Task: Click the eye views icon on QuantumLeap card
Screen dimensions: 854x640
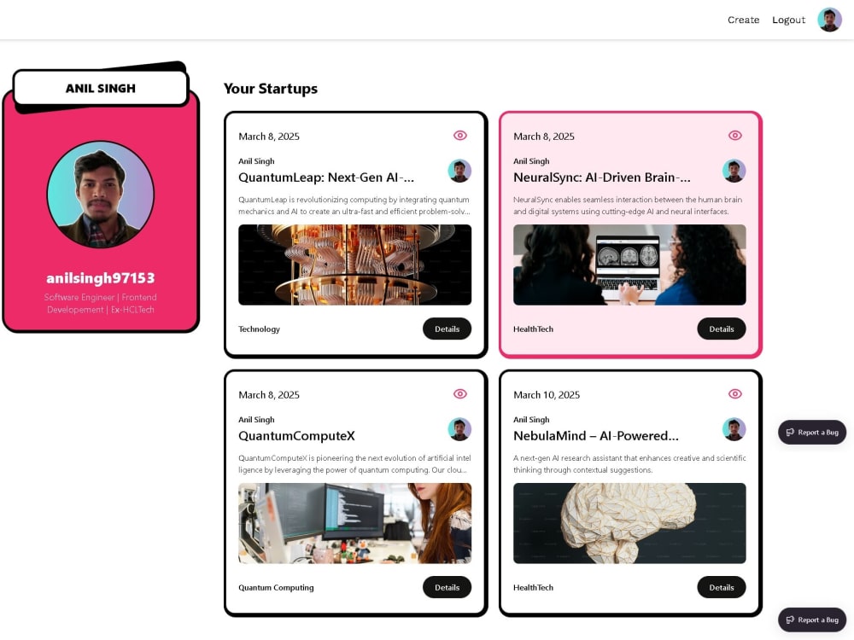Action: pos(460,136)
